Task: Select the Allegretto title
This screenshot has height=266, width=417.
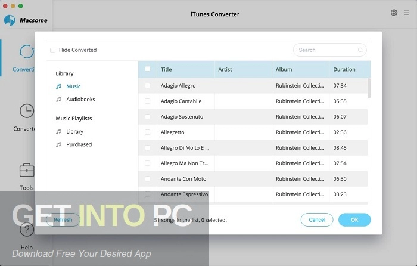Action: 172,132
